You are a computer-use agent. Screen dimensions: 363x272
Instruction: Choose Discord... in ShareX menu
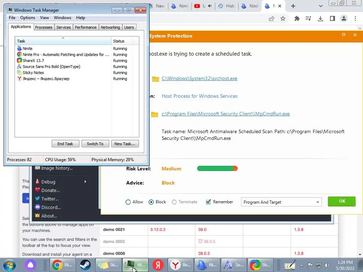51,208
